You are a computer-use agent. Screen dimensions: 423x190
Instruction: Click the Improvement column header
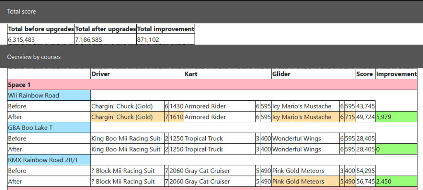pos(396,74)
